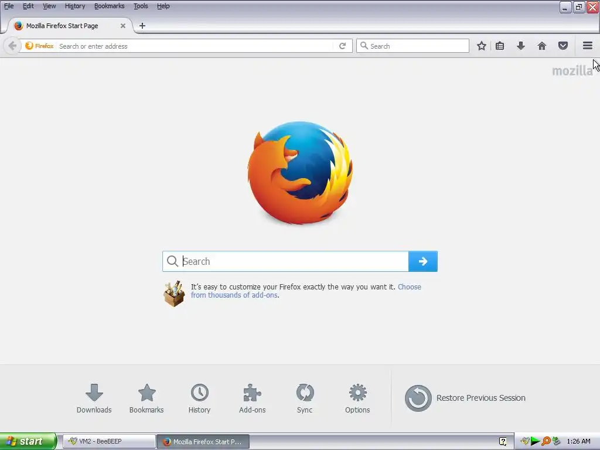This screenshot has width=600, height=450.
Task: Submit search with the blue arrow button
Action: coord(423,261)
